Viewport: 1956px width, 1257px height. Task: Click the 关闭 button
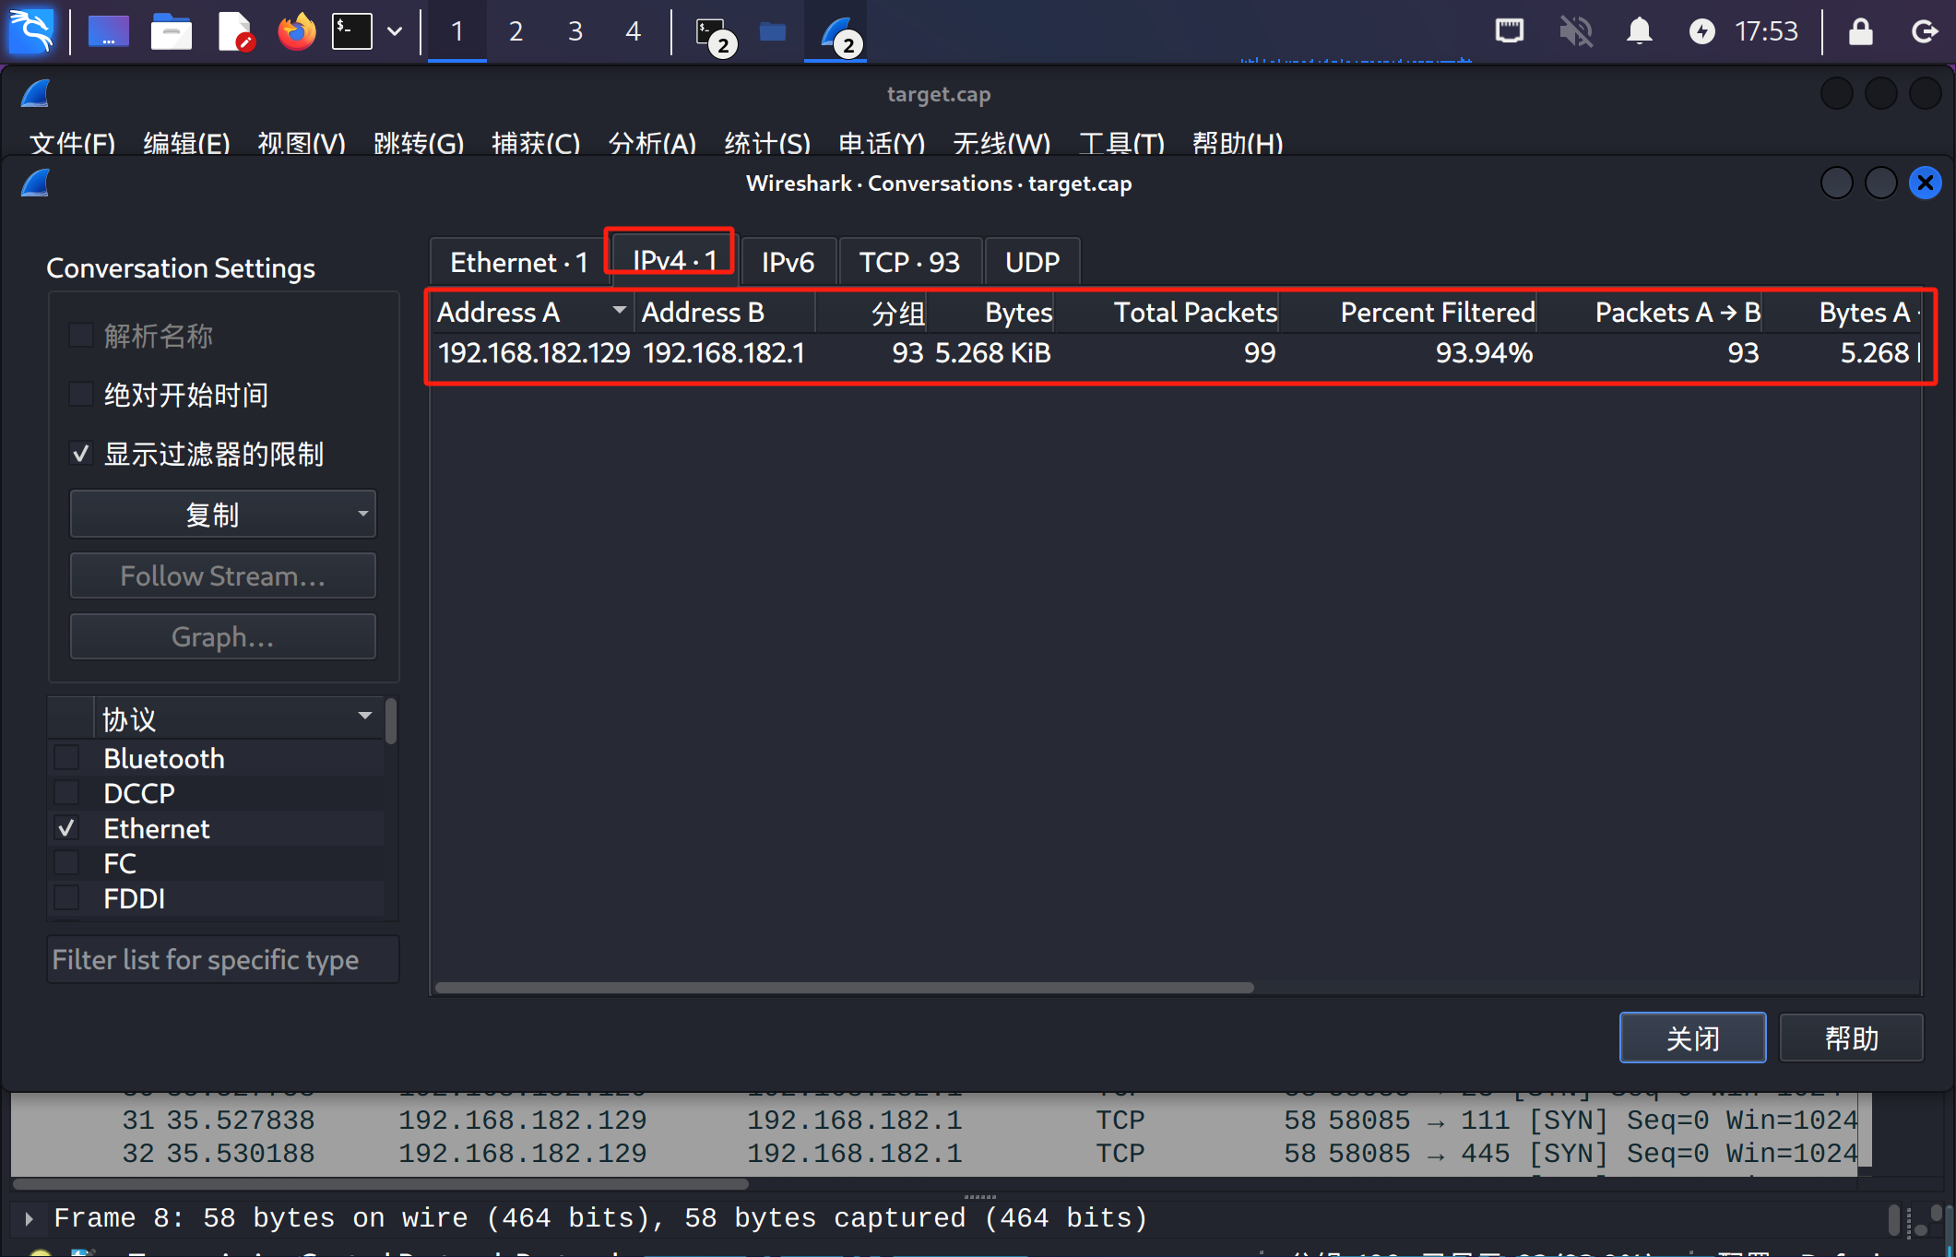tap(1691, 1038)
